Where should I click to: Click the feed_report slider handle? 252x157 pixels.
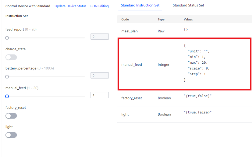(x=7, y=38)
